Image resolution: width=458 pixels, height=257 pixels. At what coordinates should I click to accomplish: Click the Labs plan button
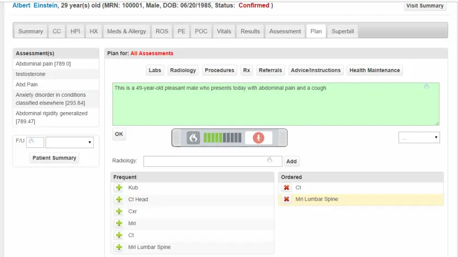point(155,70)
